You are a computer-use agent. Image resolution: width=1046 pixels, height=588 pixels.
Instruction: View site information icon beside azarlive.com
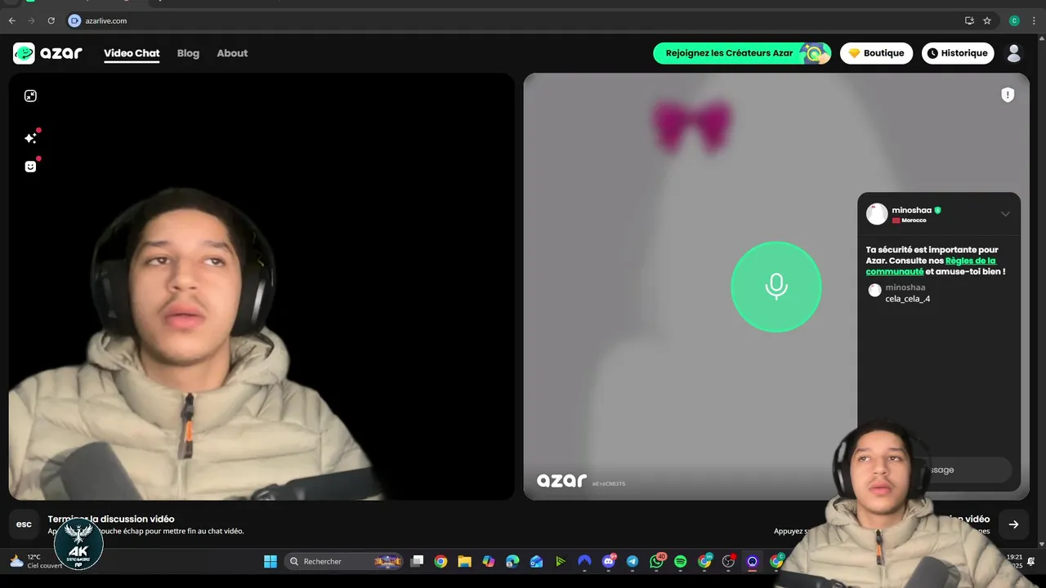point(74,20)
